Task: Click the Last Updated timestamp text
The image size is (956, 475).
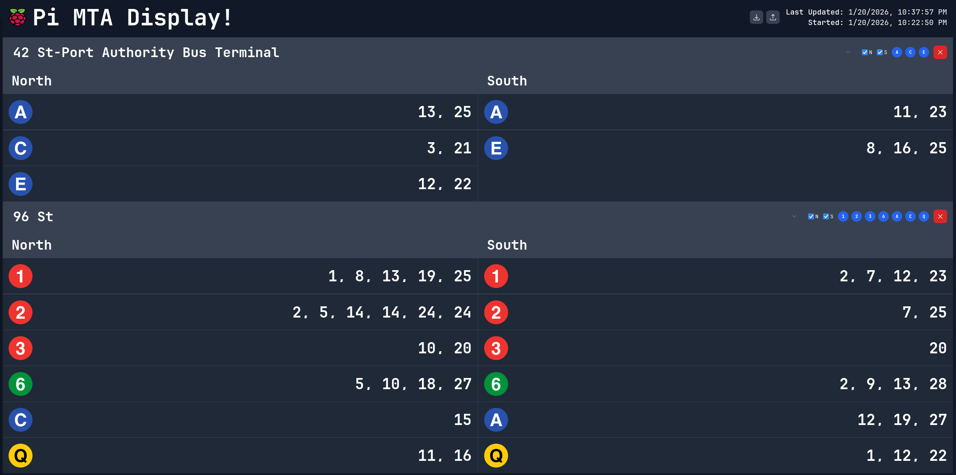Action: [x=866, y=12]
